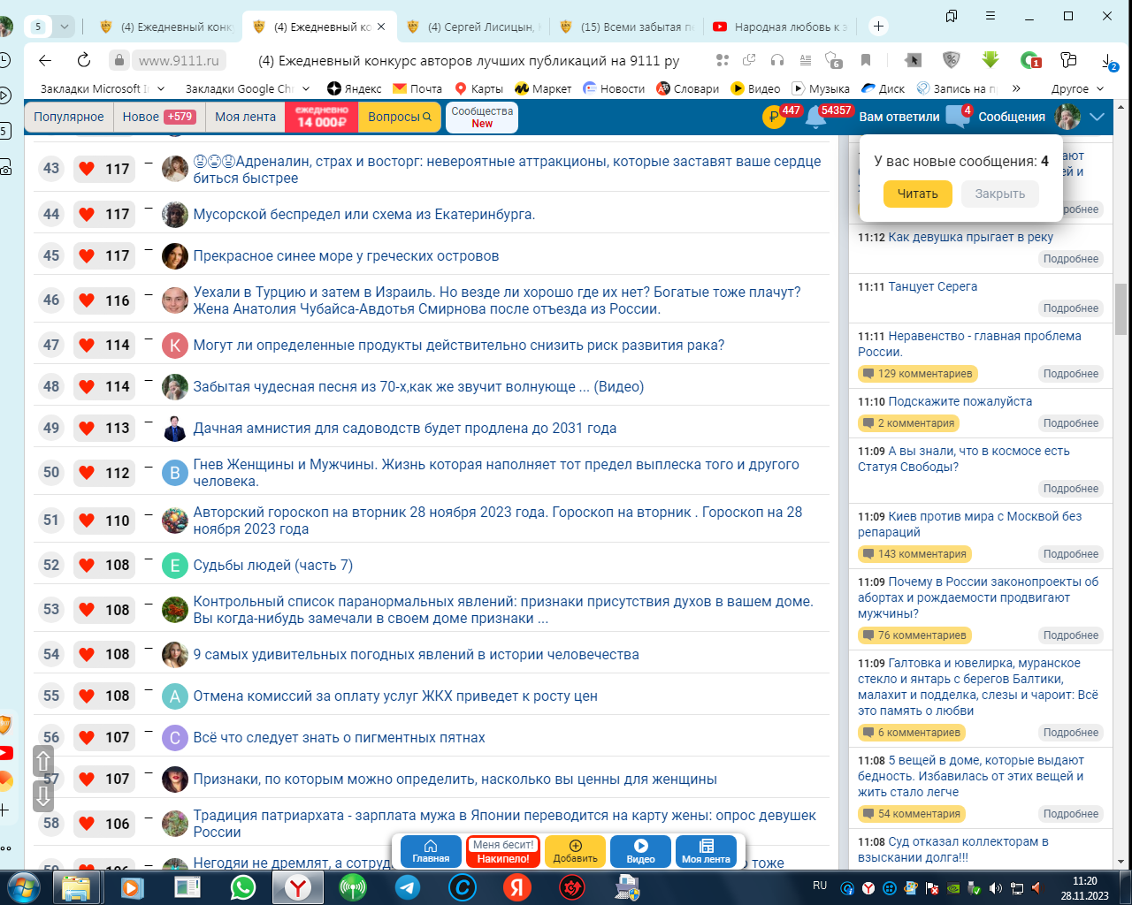Viewport: 1132px width, 905px height.
Task: Open the tab group dropdown arrow
Action: tap(65, 27)
